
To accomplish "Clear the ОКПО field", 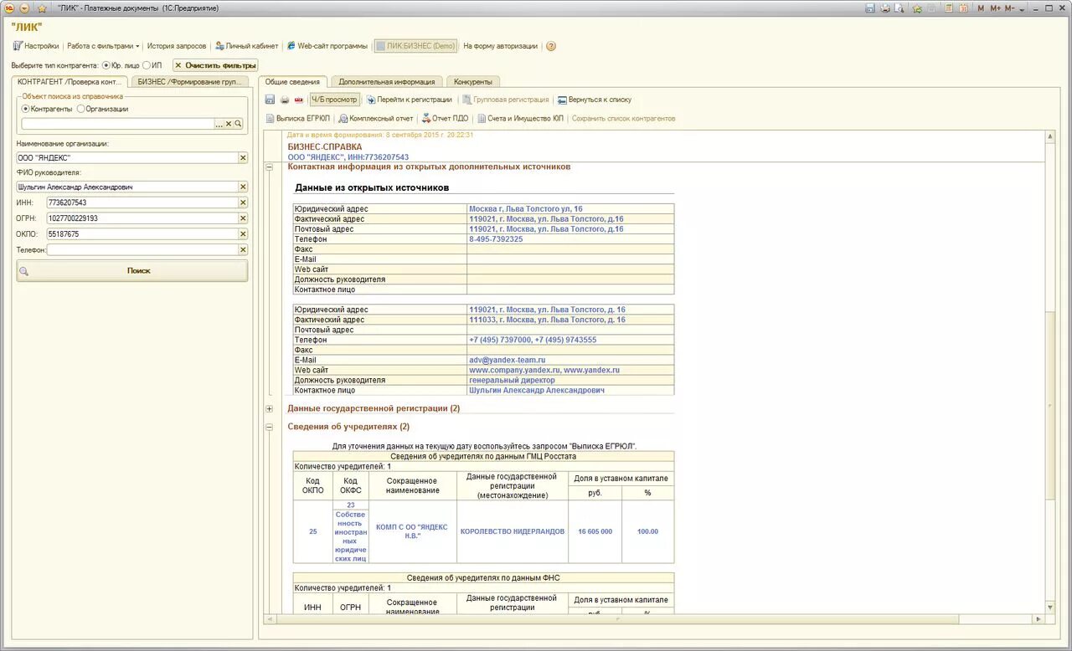I will (x=243, y=234).
